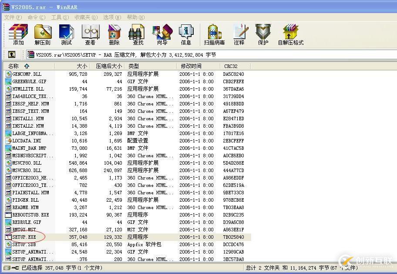Sort by the 类型 column header
The height and width of the screenshot is (274, 397).
[151, 66]
